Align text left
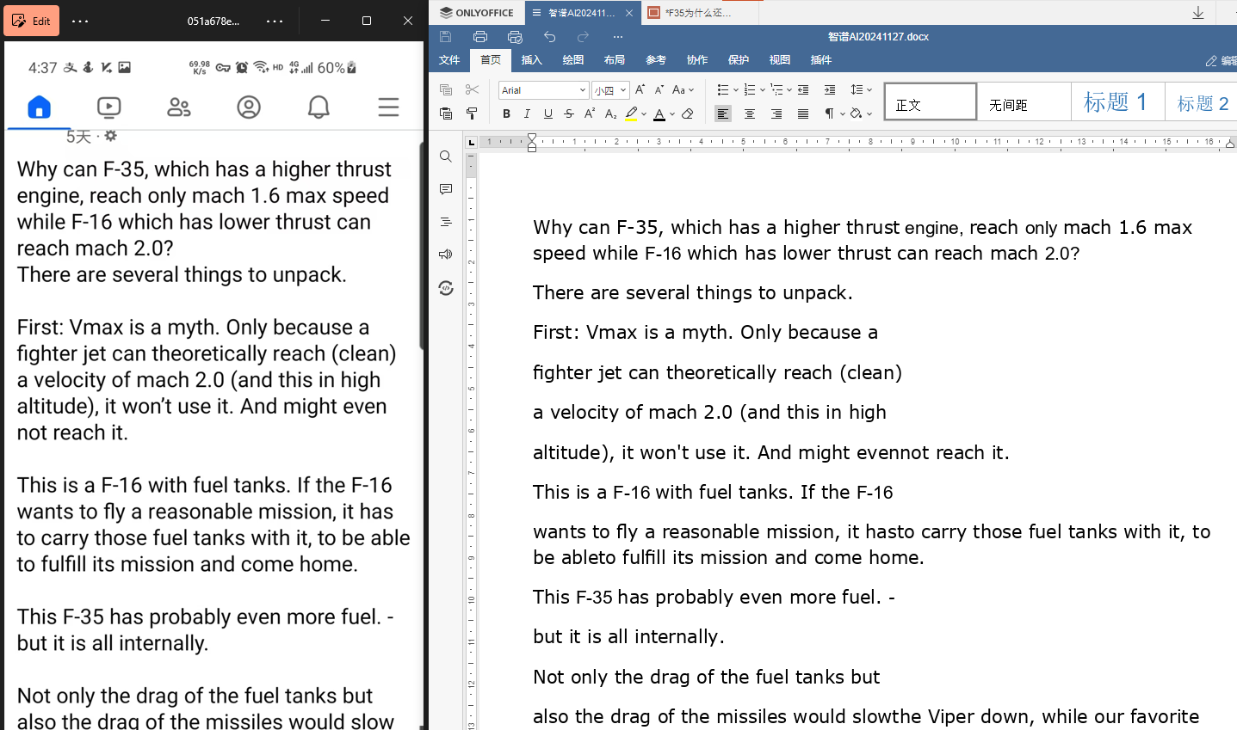 723,113
